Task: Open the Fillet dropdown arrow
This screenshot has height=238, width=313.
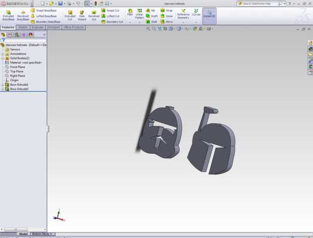Action: point(130,22)
